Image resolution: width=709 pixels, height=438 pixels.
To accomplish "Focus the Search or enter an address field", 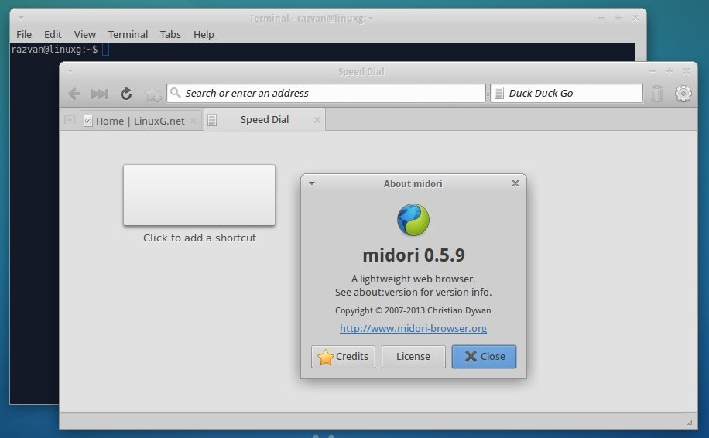I will click(326, 93).
